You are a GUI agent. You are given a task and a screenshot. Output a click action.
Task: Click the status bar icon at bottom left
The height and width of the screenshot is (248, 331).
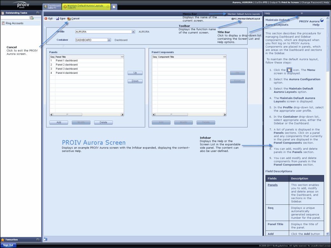point(46,239)
